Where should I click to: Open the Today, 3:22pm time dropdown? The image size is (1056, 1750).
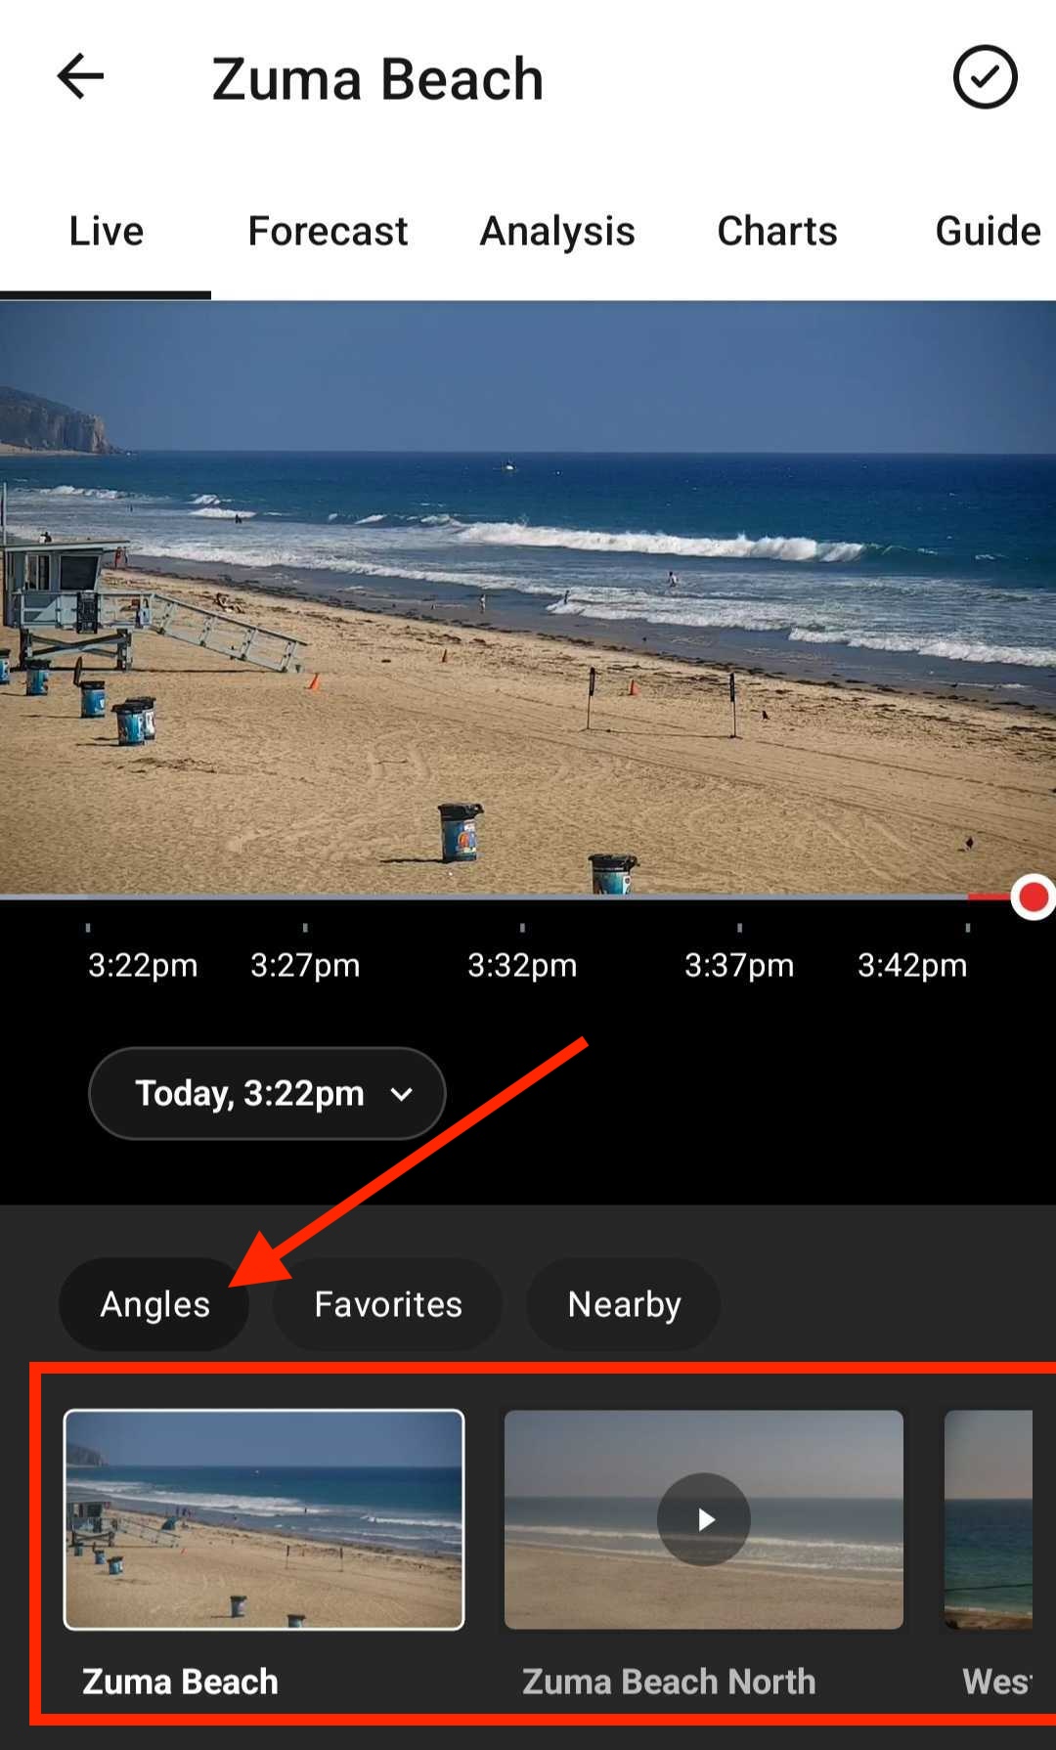pyautogui.click(x=267, y=1093)
